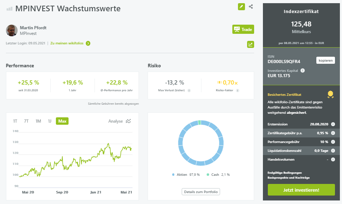Click the green Trade button
342x204 pixels.
tap(243, 29)
